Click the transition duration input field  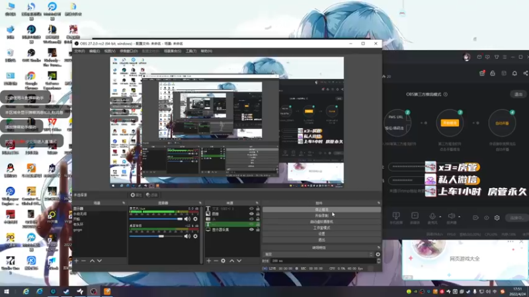point(323,261)
